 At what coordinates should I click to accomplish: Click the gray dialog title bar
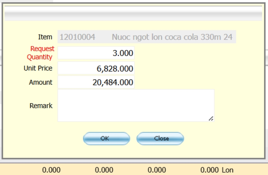134,15
